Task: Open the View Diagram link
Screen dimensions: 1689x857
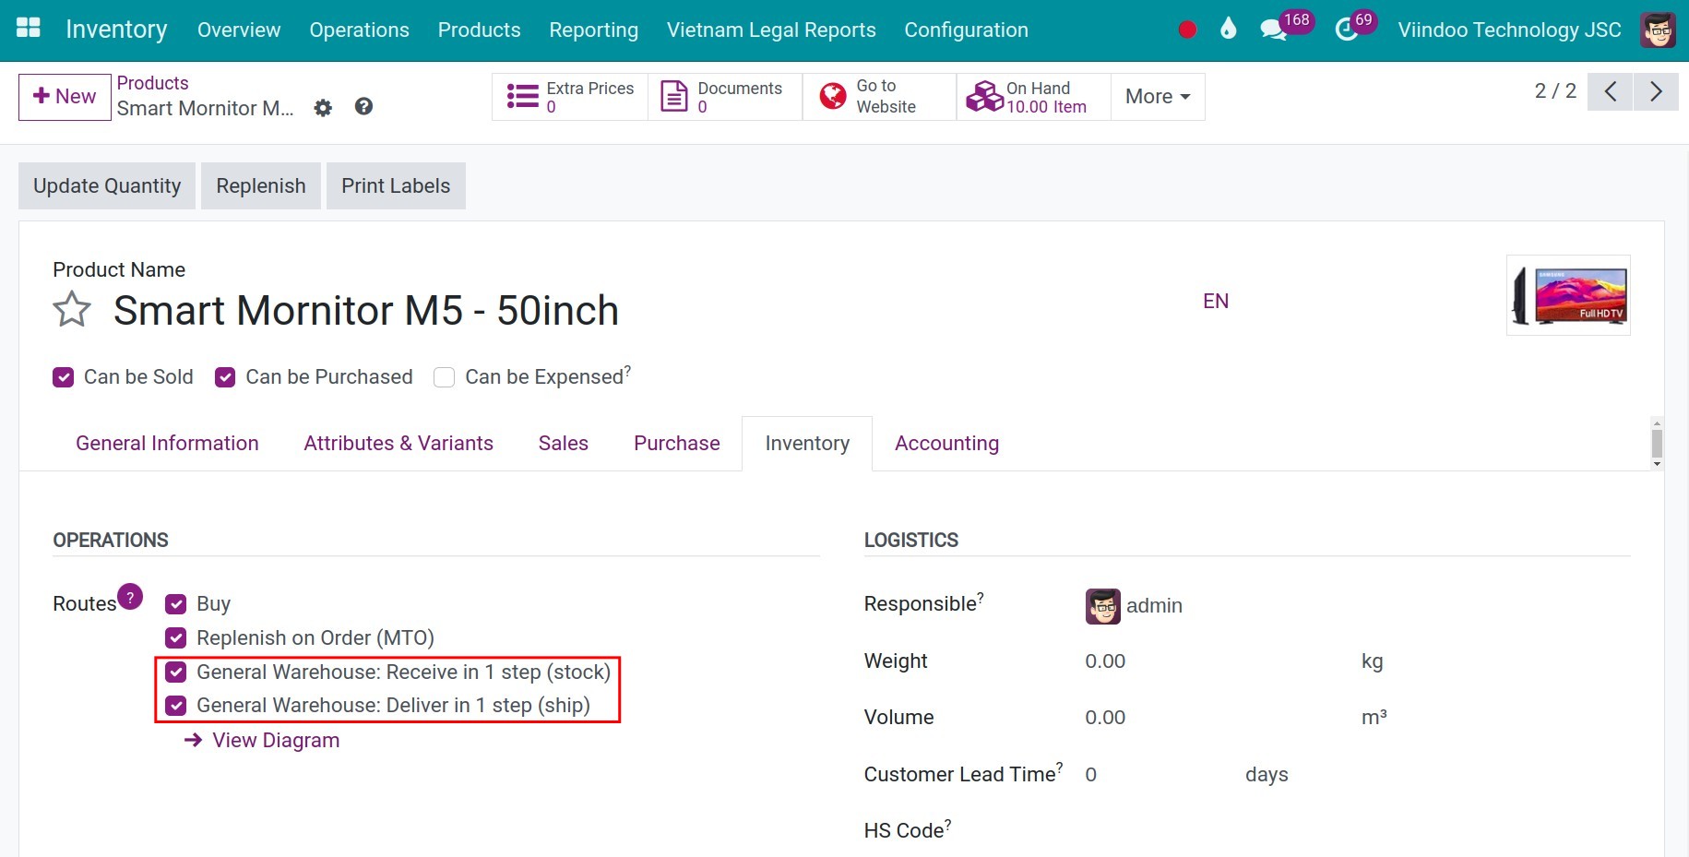Action: 275,739
